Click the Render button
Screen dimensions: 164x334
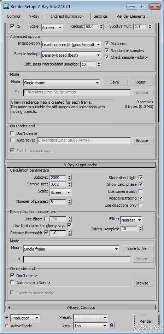coord(146,321)
